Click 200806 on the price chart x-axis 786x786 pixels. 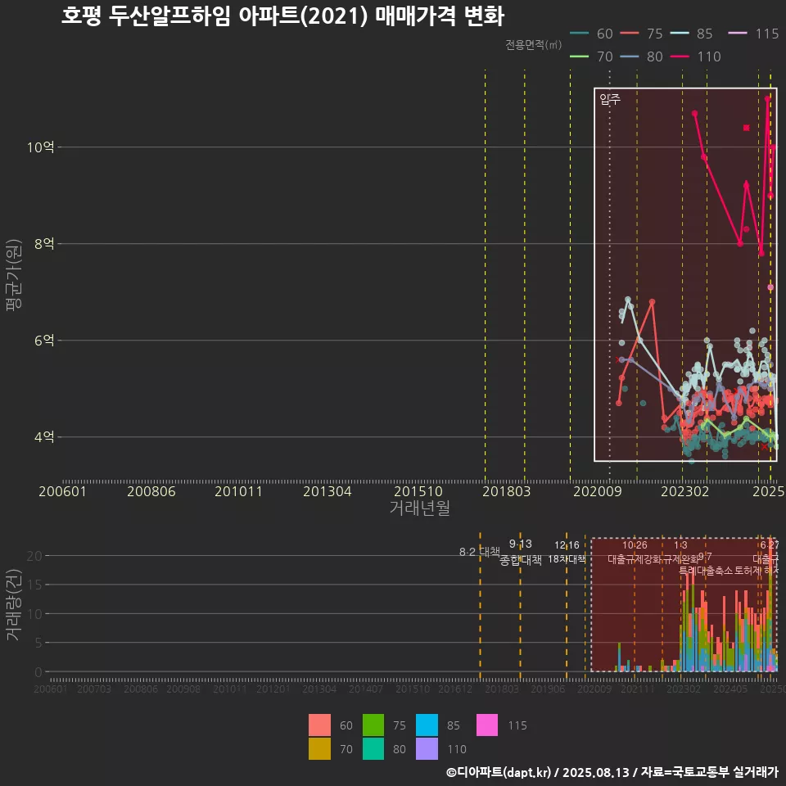pyautogui.click(x=151, y=491)
